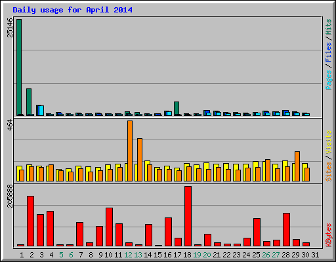Viewport: 336px width, 262px height.
Task: Click the "464" visits axis value
Action: (10, 125)
